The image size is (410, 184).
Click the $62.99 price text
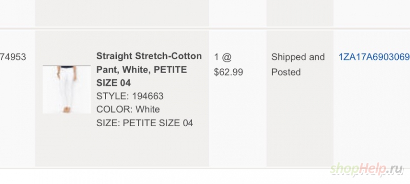point(229,72)
